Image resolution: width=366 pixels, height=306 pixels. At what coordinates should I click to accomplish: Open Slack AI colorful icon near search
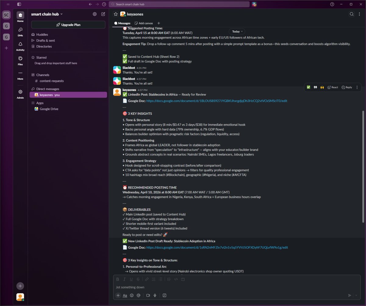pyautogui.click(x=254, y=4)
